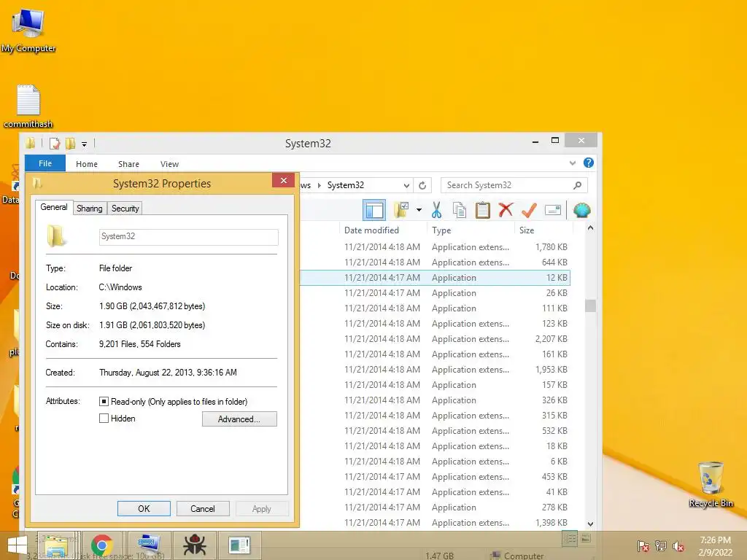Switch to large icons view in status bar
The width and height of the screenshot is (747, 560).
(586, 539)
